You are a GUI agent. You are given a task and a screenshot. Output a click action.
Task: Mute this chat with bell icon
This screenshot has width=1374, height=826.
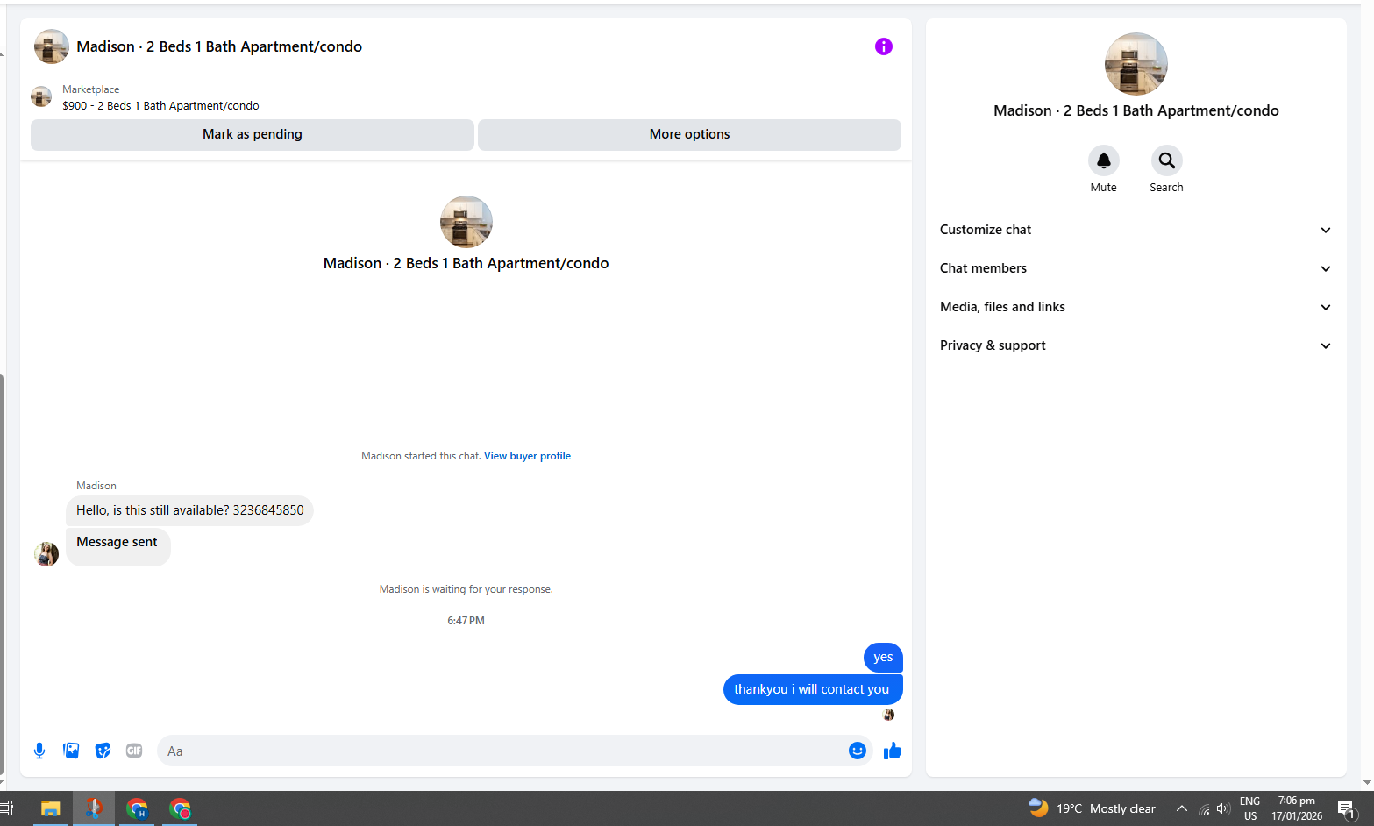pyautogui.click(x=1103, y=160)
